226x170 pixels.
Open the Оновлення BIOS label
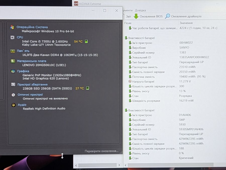(151, 16)
